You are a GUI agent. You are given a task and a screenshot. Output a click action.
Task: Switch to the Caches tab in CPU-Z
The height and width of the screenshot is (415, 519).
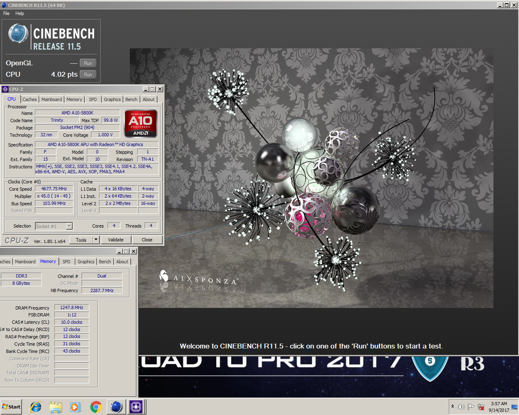[x=30, y=99]
